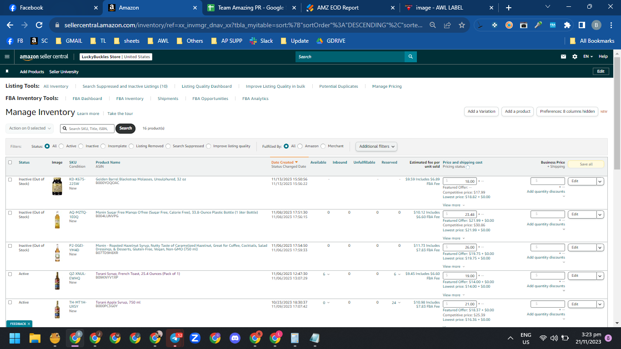Click the bookmark flag icon beside Add Products
The width and height of the screenshot is (621, 349).
point(7,71)
